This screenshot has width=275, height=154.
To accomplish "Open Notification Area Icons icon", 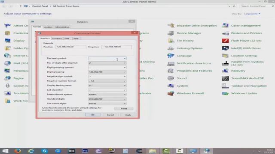I will 171,63.
